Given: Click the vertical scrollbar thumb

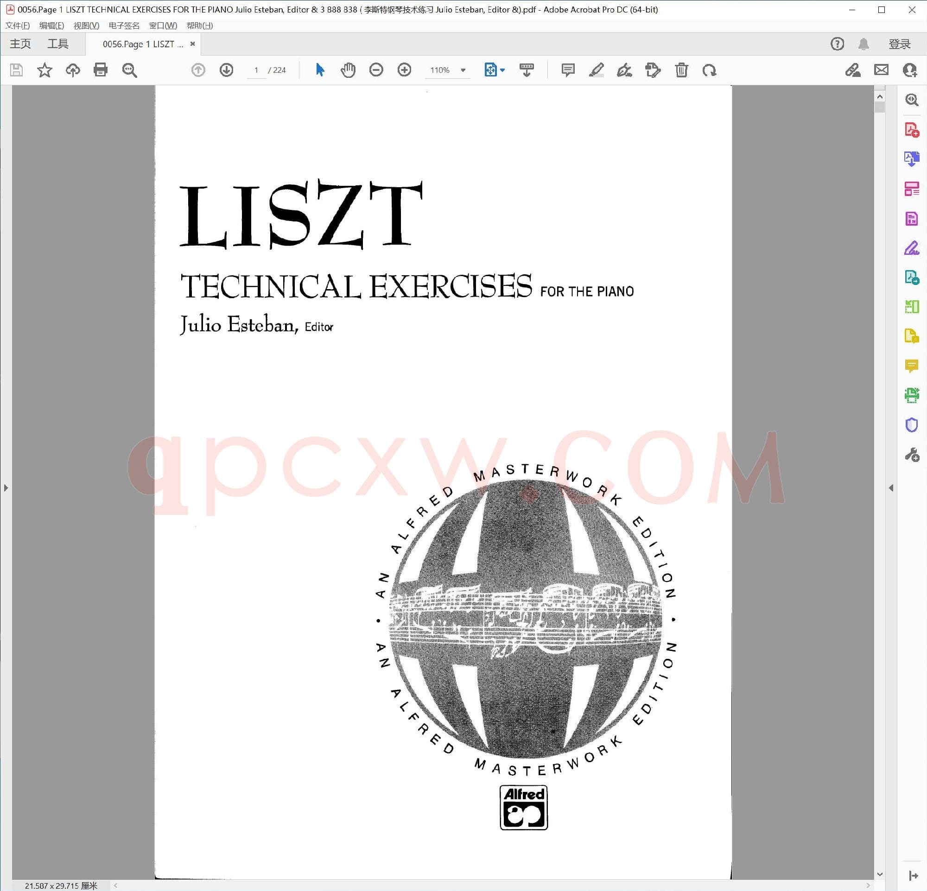Looking at the screenshot, I should click(879, 107).
